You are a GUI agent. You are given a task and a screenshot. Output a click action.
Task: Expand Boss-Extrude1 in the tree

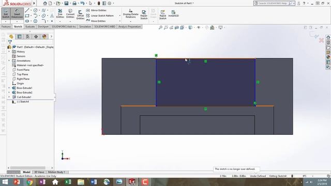pyautogui.click(x=9, y=88)
